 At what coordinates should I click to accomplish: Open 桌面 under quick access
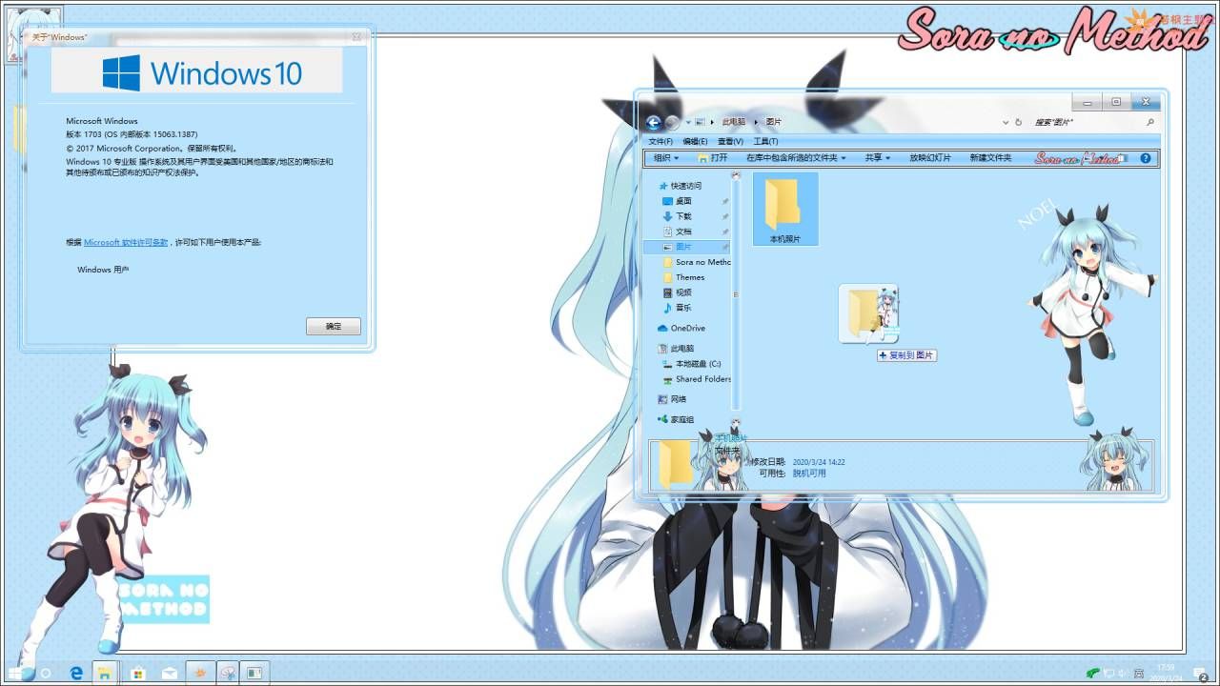677,201
